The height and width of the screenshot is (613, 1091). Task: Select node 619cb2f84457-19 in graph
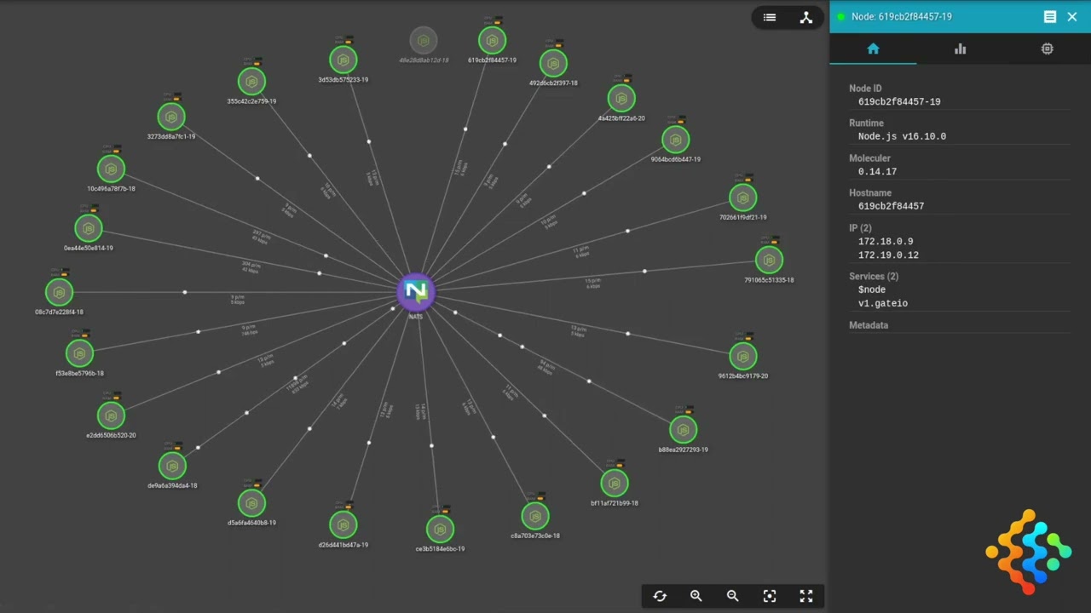(x=492, y=40)
